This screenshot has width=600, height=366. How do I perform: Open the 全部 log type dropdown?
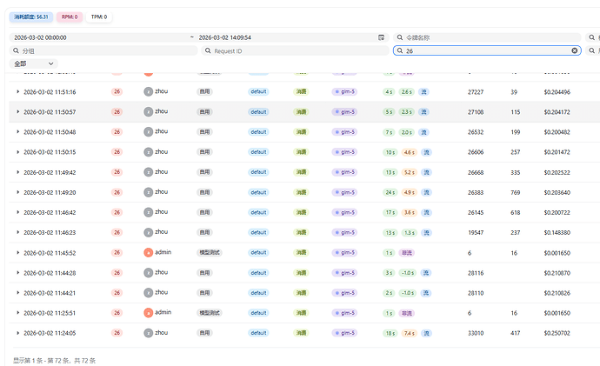[x=33, y=63]
